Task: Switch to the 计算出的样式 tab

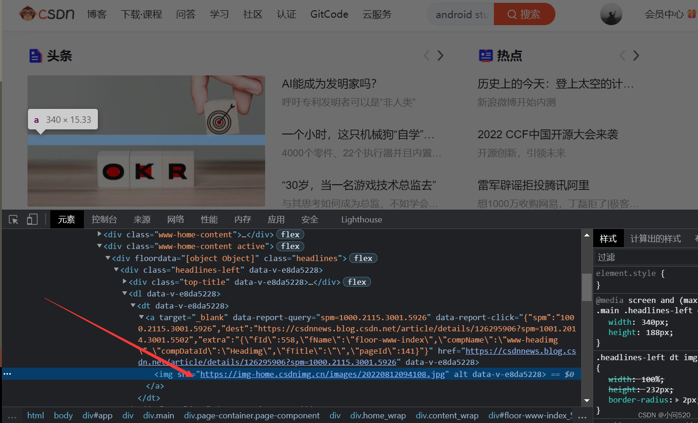Action: tap(656, 238)
